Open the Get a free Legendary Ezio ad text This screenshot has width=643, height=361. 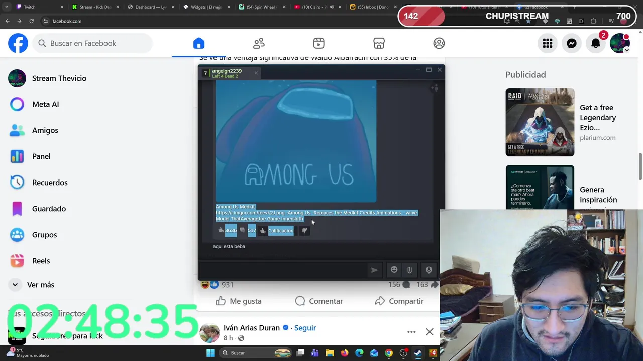pyautogui.click(x=598, y=117)
